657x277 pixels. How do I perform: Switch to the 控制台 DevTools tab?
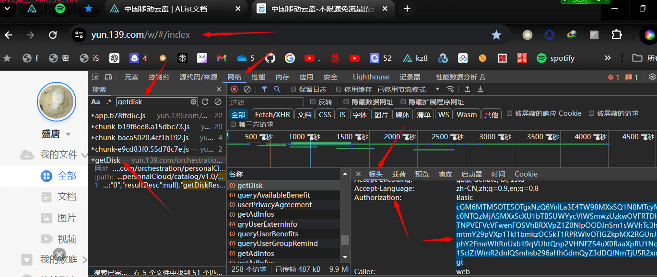coord(158,77)
